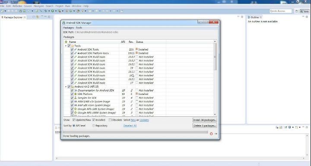Image resolution: width=311 pixels, height=166 pixels.
Task: Click the Open Type toolbar icon
Action: click(78, 11)
